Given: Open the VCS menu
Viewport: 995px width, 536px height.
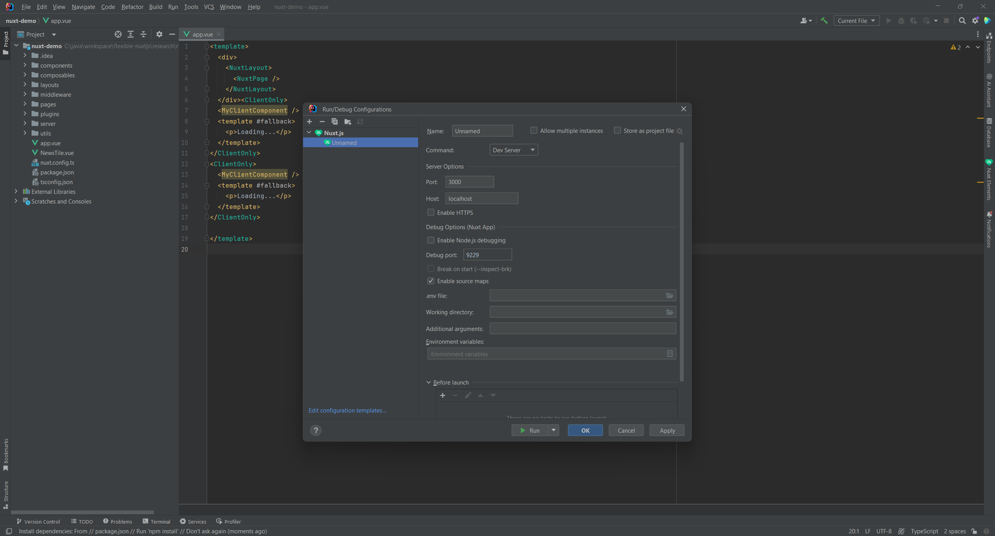Looking at the screenshot, I should [x=209, y=7].
